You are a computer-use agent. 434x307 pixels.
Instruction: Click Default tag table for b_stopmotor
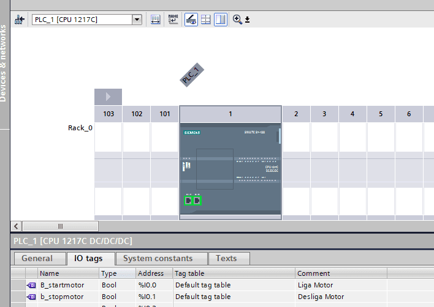tap(234, 297)
